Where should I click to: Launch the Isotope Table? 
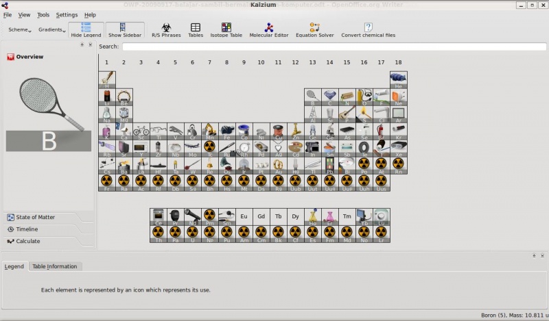click(226, 30)
